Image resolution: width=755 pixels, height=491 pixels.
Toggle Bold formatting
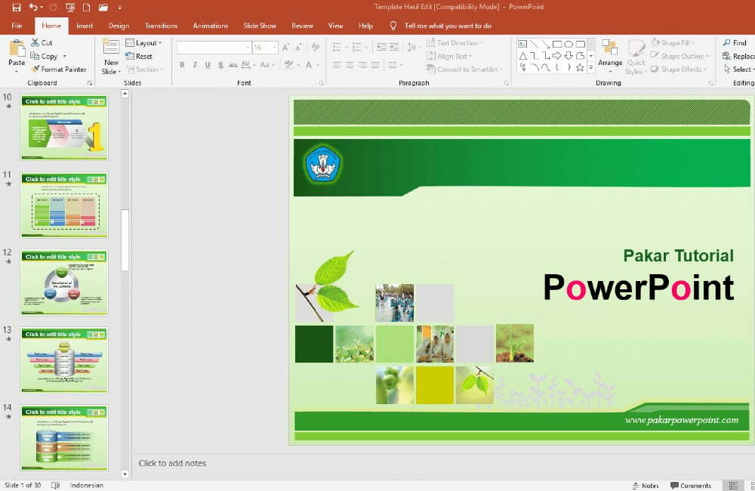click(182, 65)
